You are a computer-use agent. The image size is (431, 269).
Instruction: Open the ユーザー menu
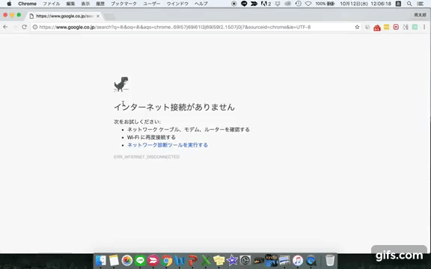(x=152, y=4)
